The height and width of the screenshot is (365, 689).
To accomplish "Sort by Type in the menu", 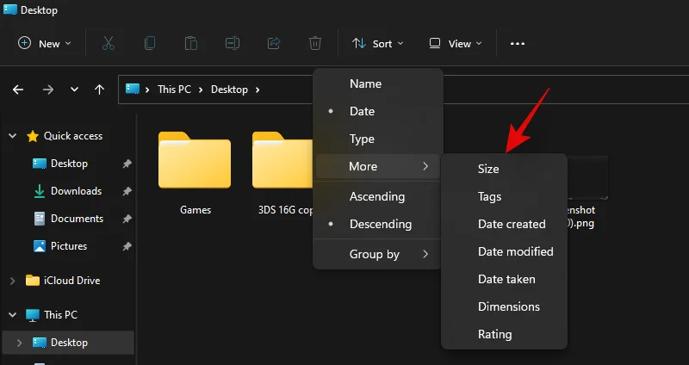I will (378, 139).
